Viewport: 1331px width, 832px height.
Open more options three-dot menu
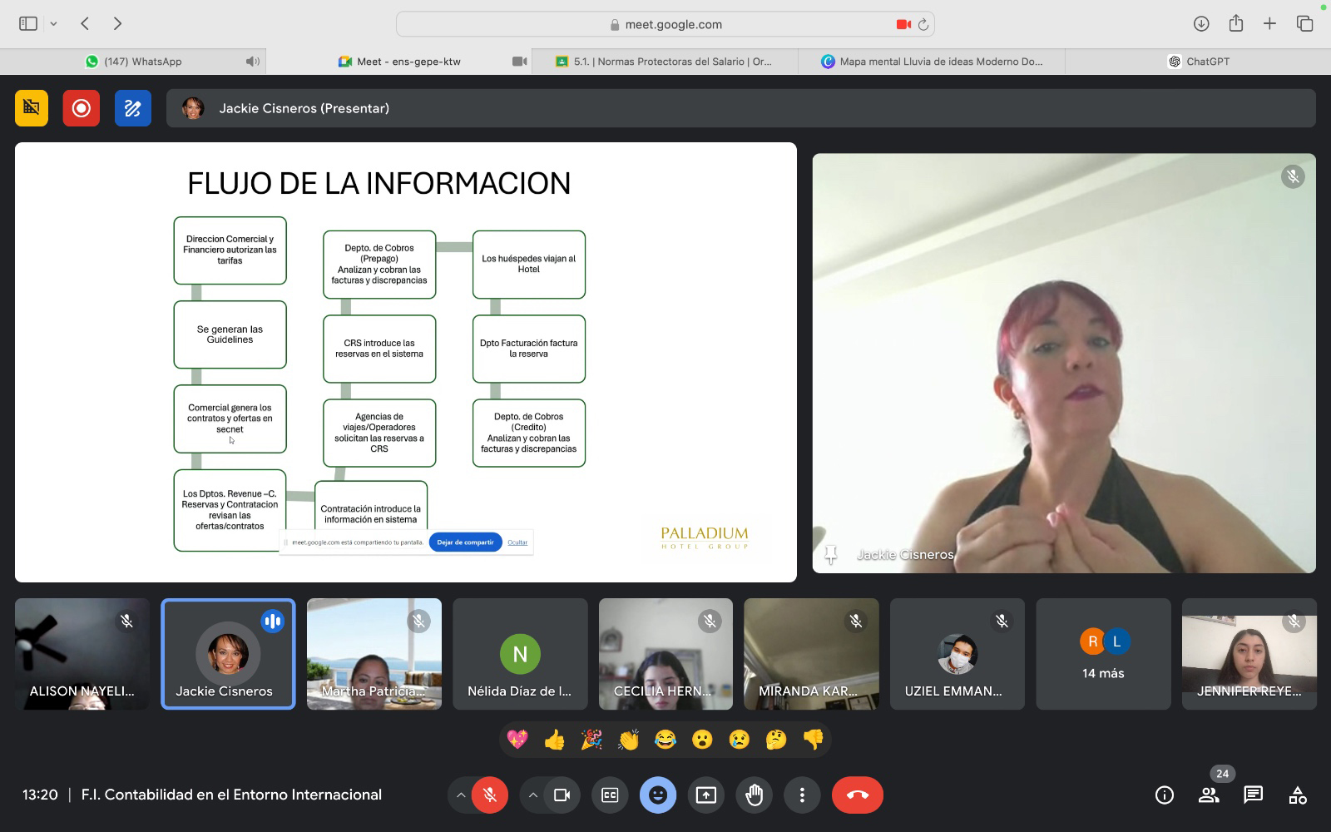point(802,795)
